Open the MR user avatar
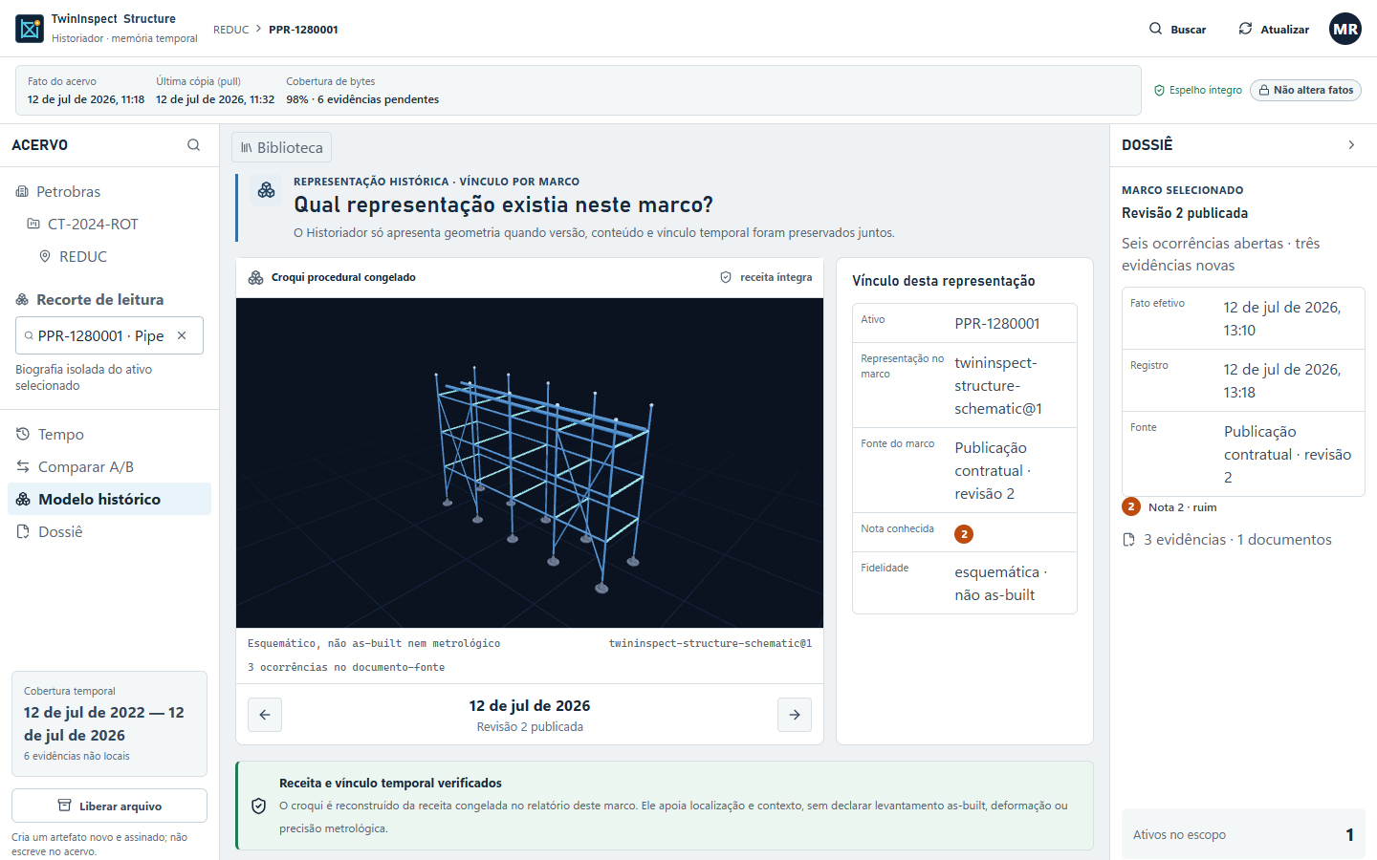Screen dimensions: 1377x860 (x=1345, y=29)
